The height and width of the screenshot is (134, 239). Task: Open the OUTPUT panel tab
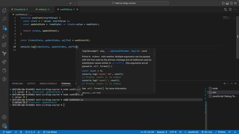point(31,83)
